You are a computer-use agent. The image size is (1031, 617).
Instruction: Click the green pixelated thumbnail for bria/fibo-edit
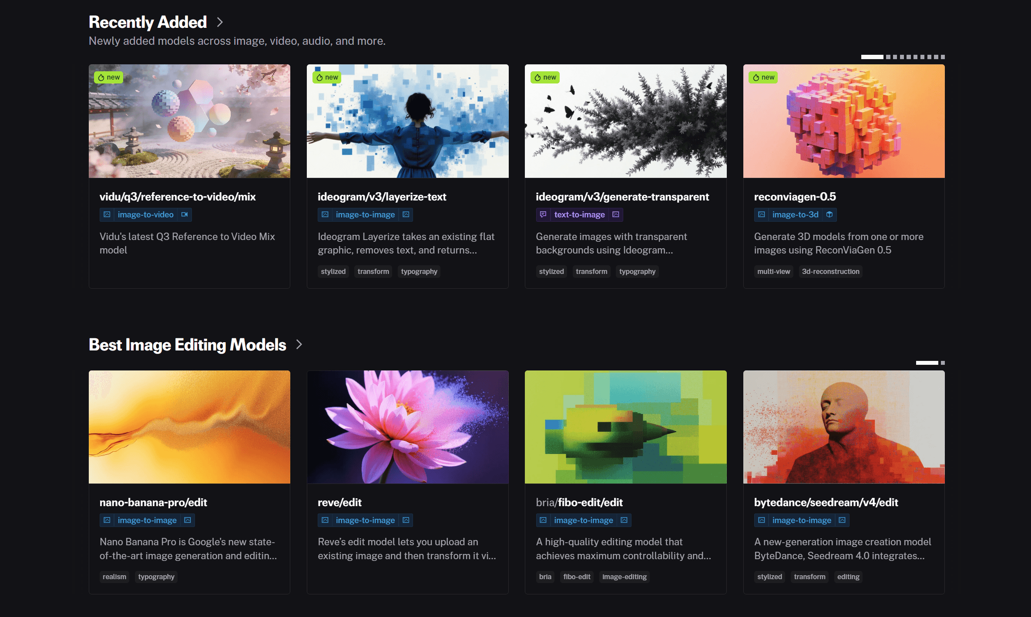tap(626, 427)
